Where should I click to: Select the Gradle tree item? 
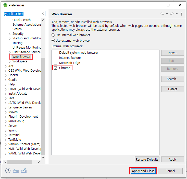(x=13, y=80)
